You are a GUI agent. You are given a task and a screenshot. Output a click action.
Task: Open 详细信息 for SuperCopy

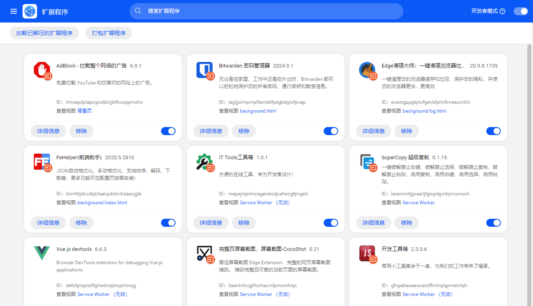point(374,223)
